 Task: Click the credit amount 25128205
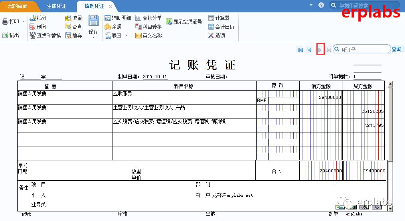(x=372, y=111)
